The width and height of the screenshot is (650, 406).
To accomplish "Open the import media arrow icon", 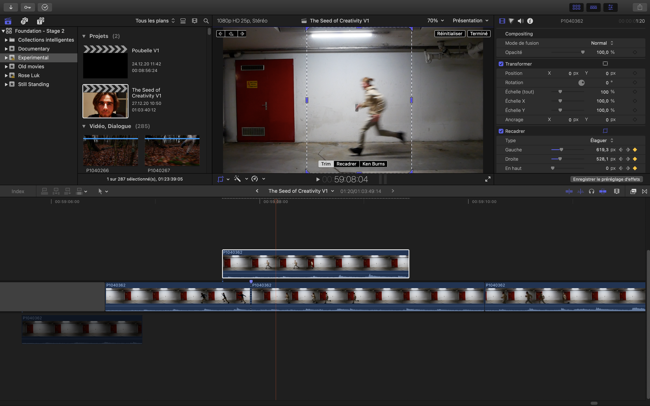I will (11, 7).
